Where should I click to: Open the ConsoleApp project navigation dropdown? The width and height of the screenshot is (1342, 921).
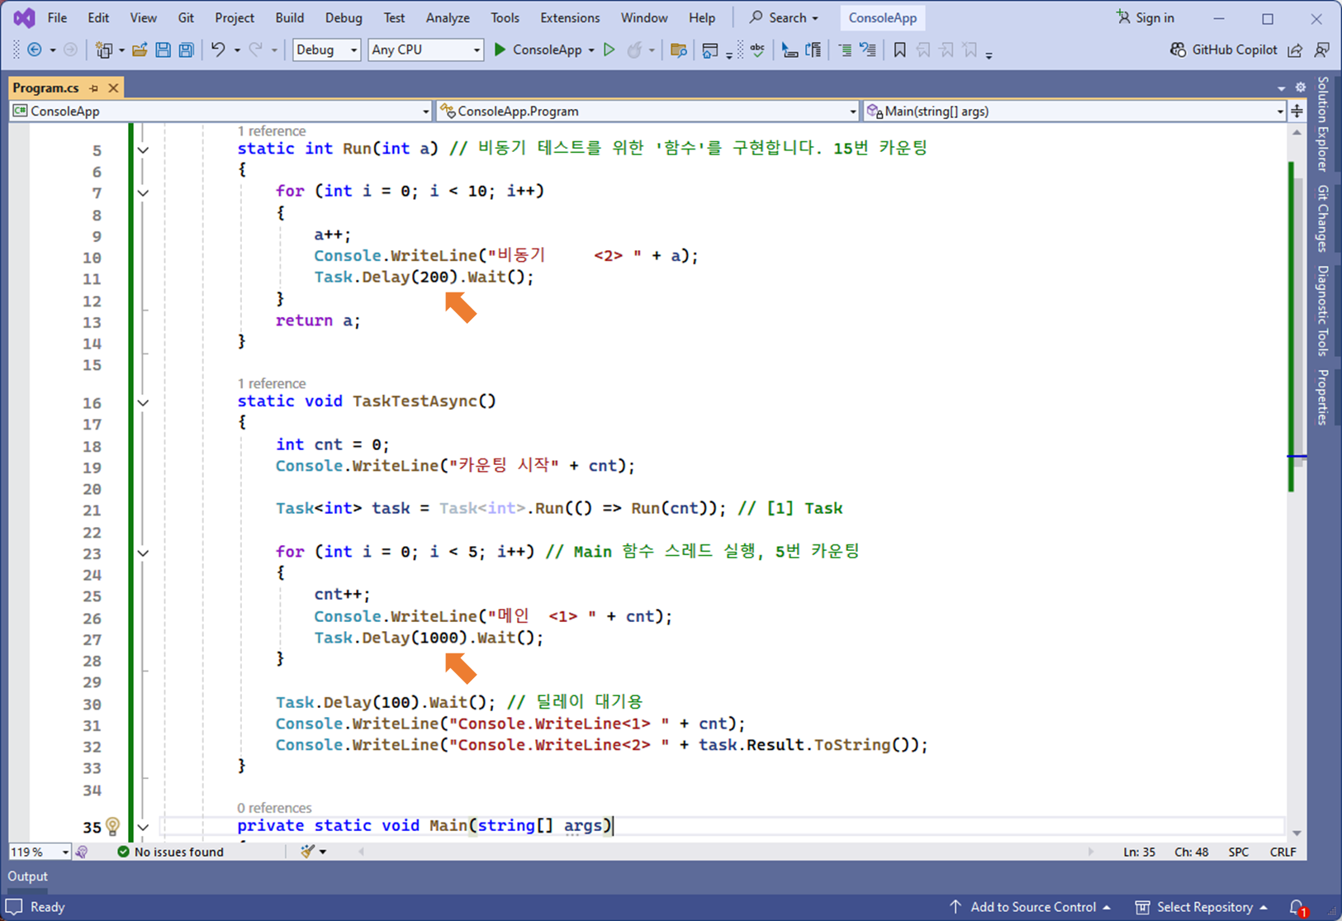(221, 111)
